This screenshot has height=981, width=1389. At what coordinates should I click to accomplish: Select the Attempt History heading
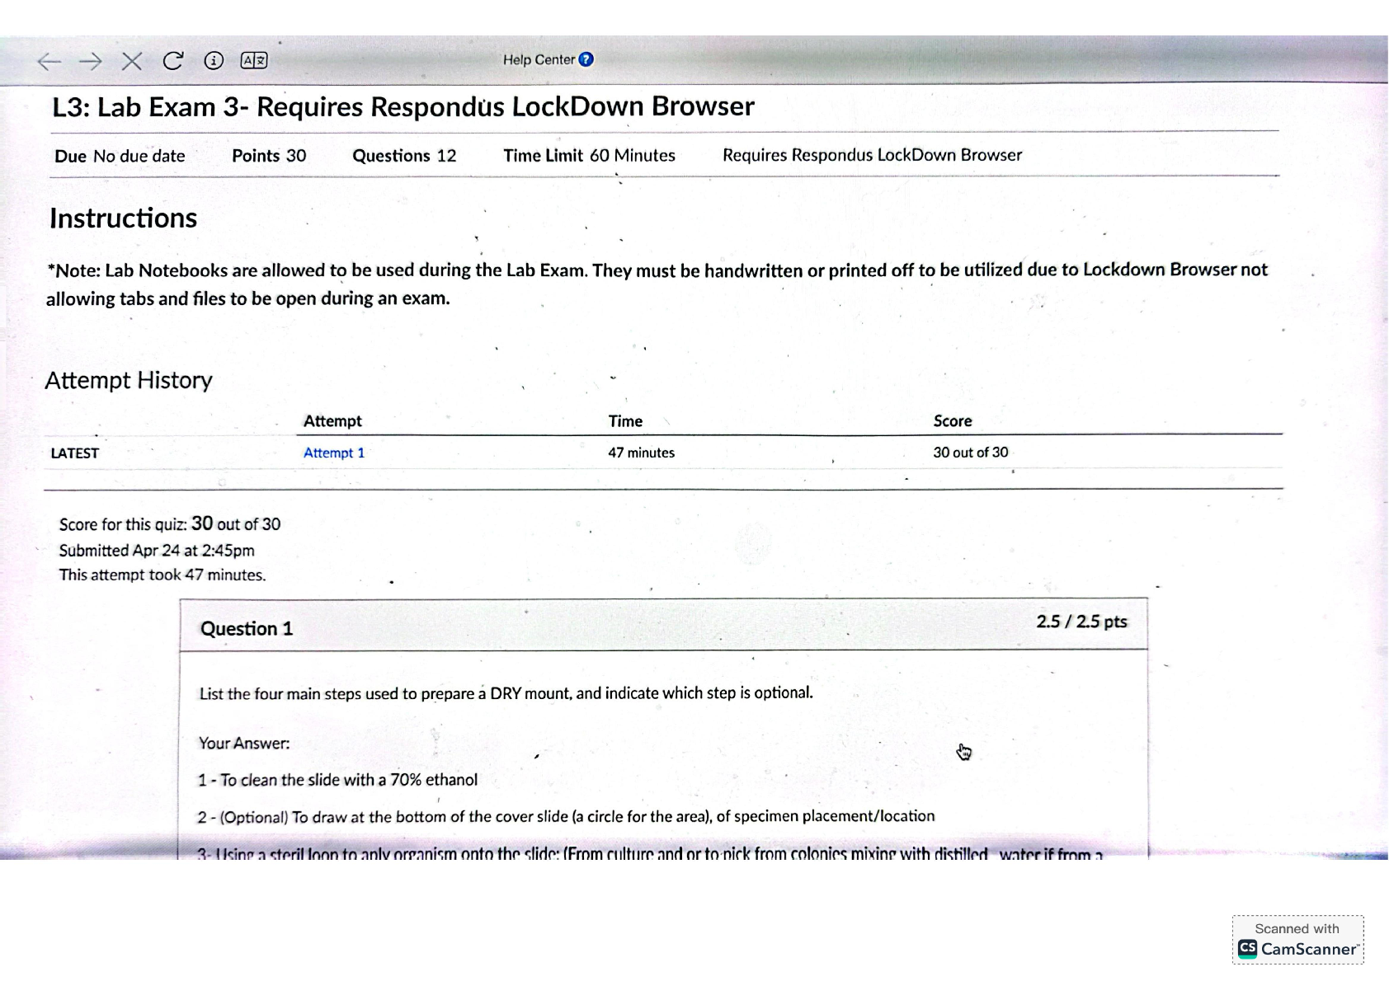(129, 380)
